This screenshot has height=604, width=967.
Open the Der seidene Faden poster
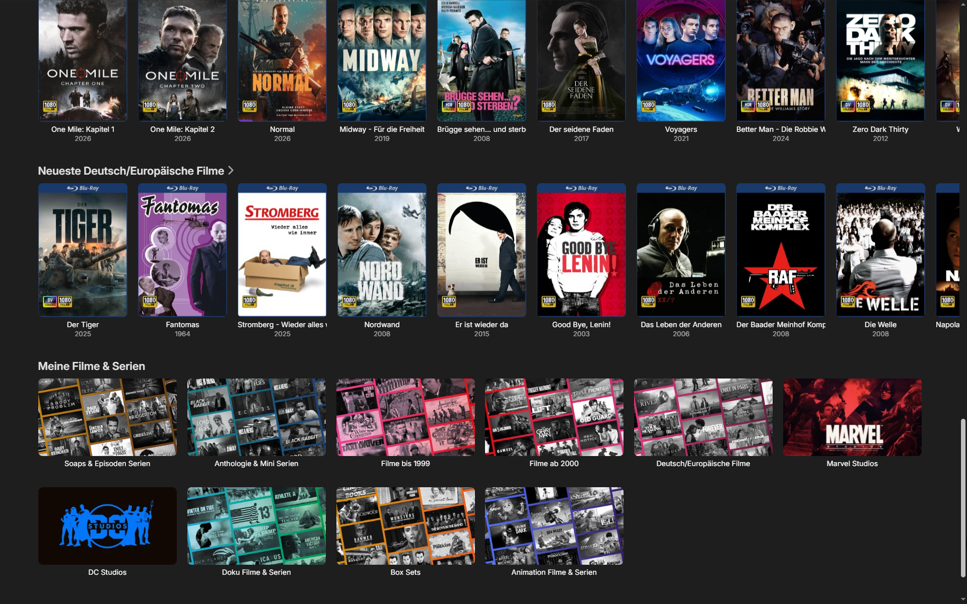point(581,60)
